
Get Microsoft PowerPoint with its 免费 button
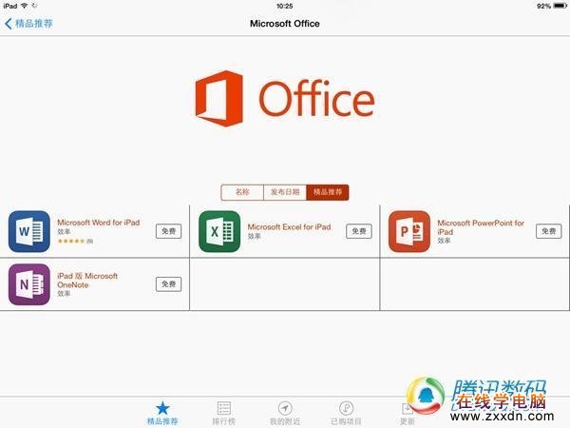549,231
